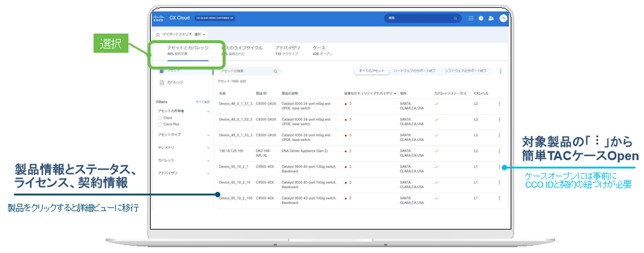The width and height of the screenshot is (644, 253).
Task: Click the coverage checkmark in the Device_48_0_1_51_3 row
Action: point(436,104)
